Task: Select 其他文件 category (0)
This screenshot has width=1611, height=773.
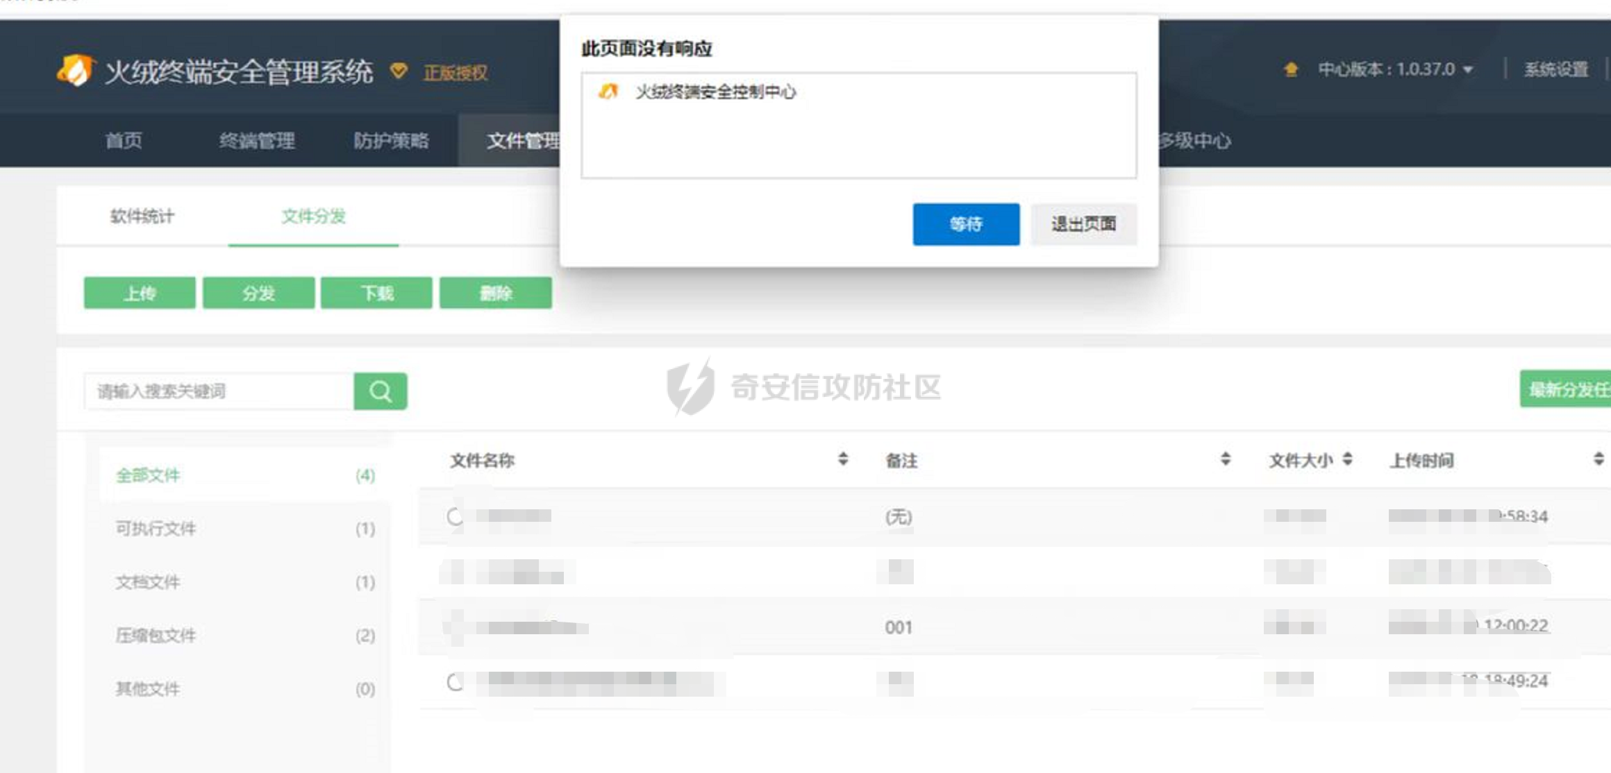Action: (245, 689)
